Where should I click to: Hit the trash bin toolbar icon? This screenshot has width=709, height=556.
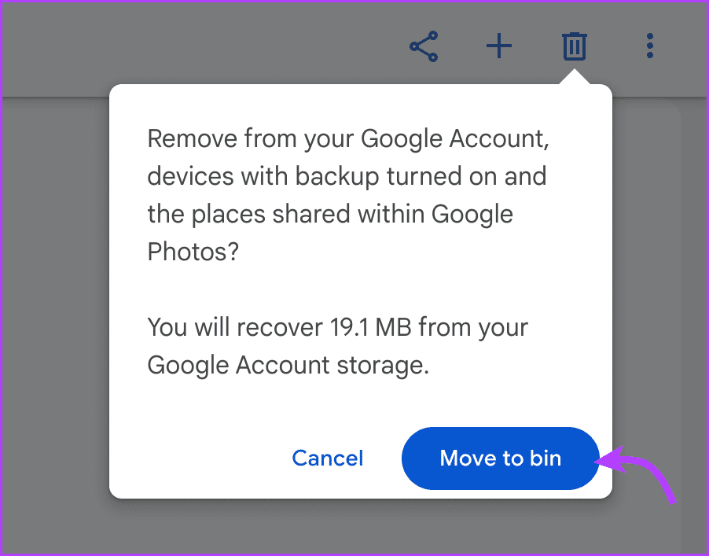tap(573, 46)
